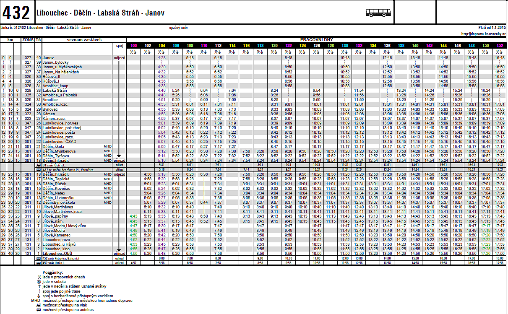Click the wheelchair-accessible vehicle legend icon
This screenshot has width=508, height=314.
click(39, 296)
